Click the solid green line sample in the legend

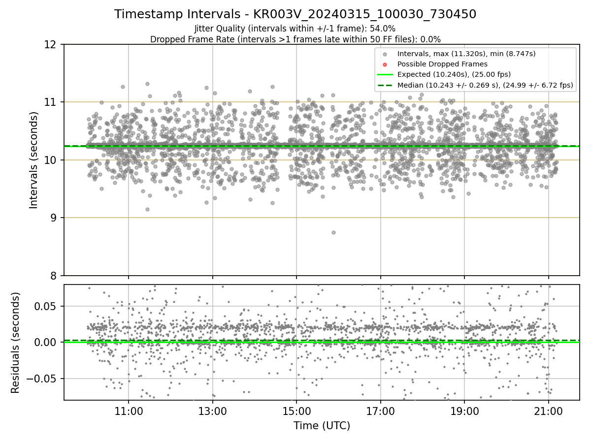tap(385, 75)
